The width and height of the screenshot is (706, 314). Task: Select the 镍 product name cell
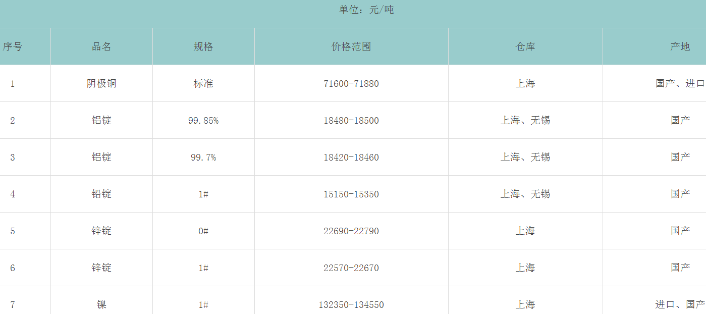(101, 304)
